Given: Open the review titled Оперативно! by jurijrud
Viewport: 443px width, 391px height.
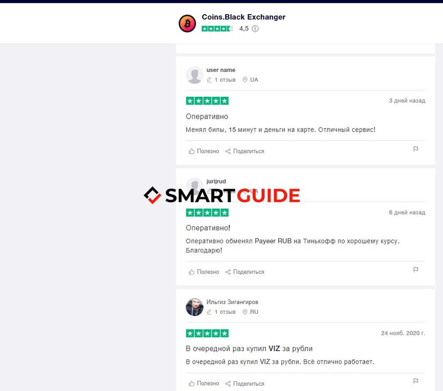Looking at the screenshot, I should click(208, 228).
